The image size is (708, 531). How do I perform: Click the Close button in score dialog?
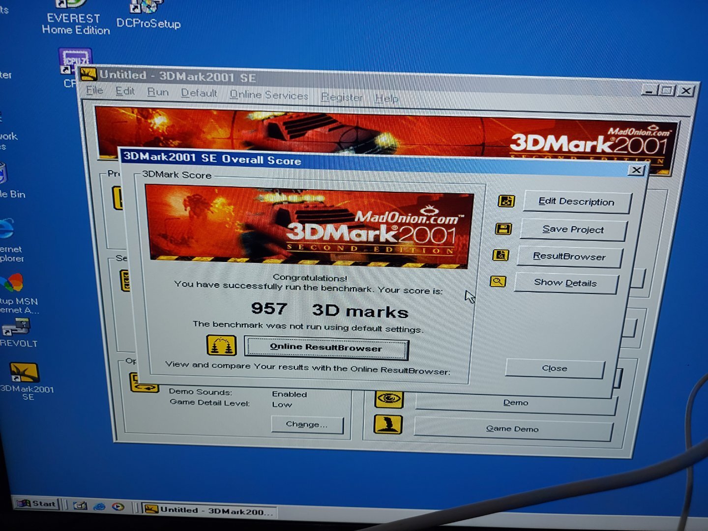pyautogui.click(x=555, y=368)
